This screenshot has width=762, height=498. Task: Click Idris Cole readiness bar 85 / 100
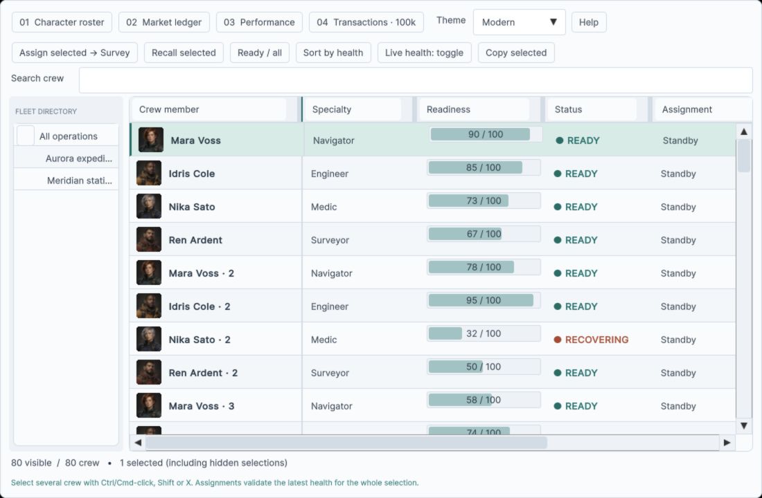pos(484,167)
